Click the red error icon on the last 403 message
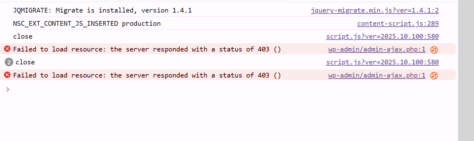Image resolution: width=474 pixels, height=141 pixels. tap(7, 75)
